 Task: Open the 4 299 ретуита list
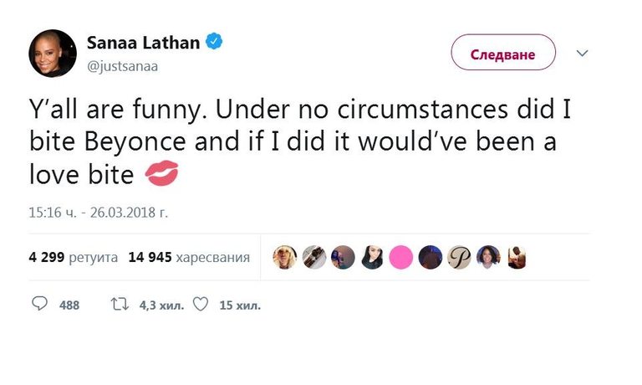click(x=73, y=257)
